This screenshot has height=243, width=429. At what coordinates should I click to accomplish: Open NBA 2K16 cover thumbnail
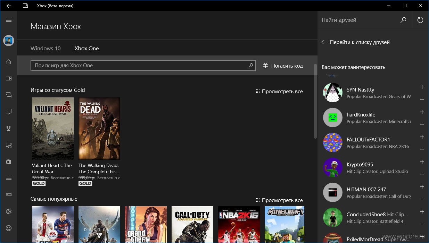(x=239, y=225)
